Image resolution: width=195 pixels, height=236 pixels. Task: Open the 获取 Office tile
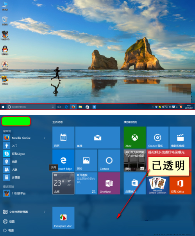click(x=181, y=183)
